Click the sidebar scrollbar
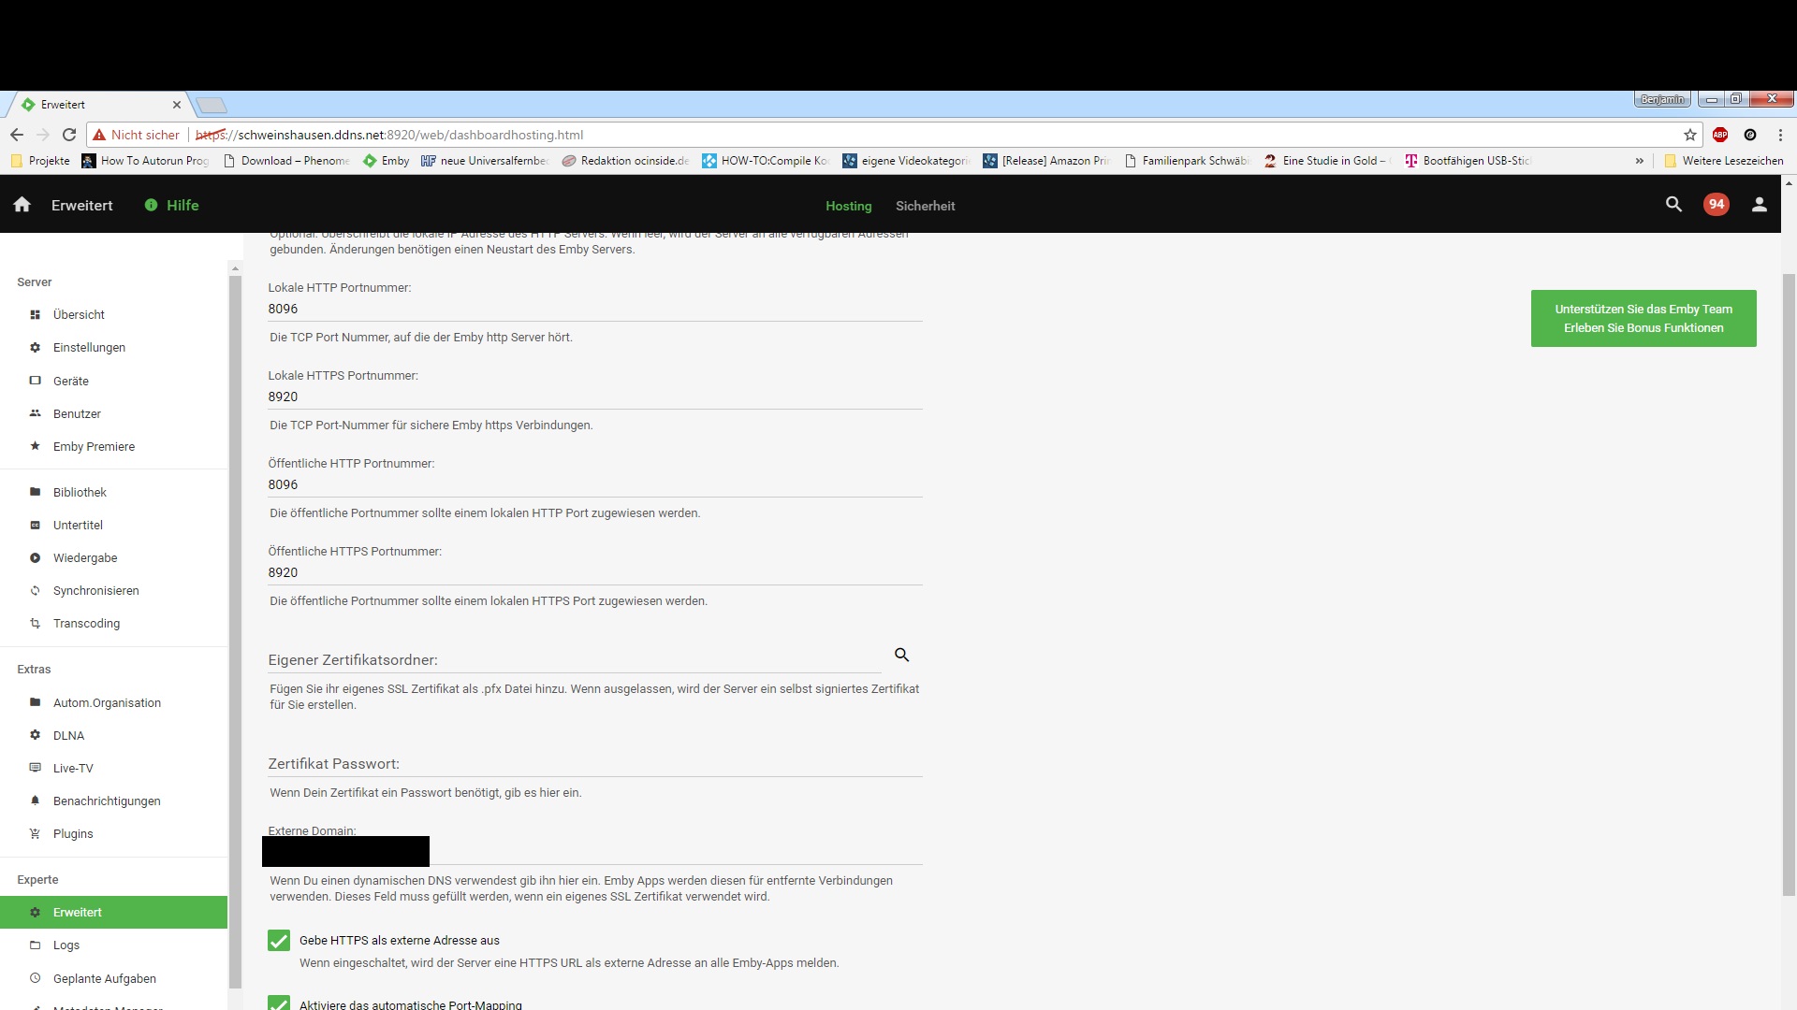Image resolution: width=1797 pixels, height=1010 pixels. click(235, 631)
